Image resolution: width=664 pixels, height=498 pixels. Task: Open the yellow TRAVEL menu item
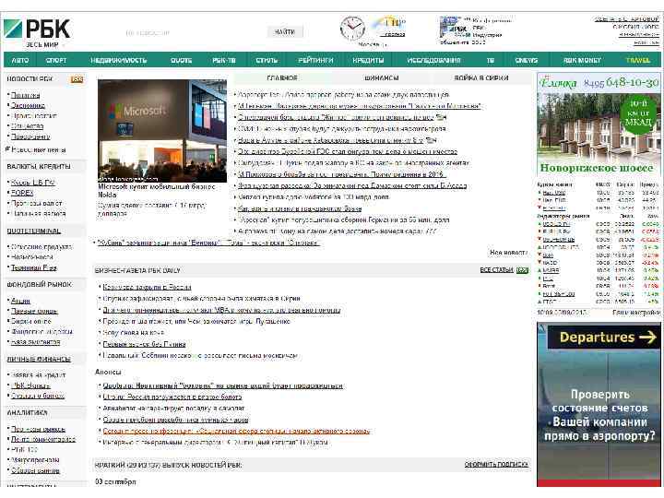[638, 61]
